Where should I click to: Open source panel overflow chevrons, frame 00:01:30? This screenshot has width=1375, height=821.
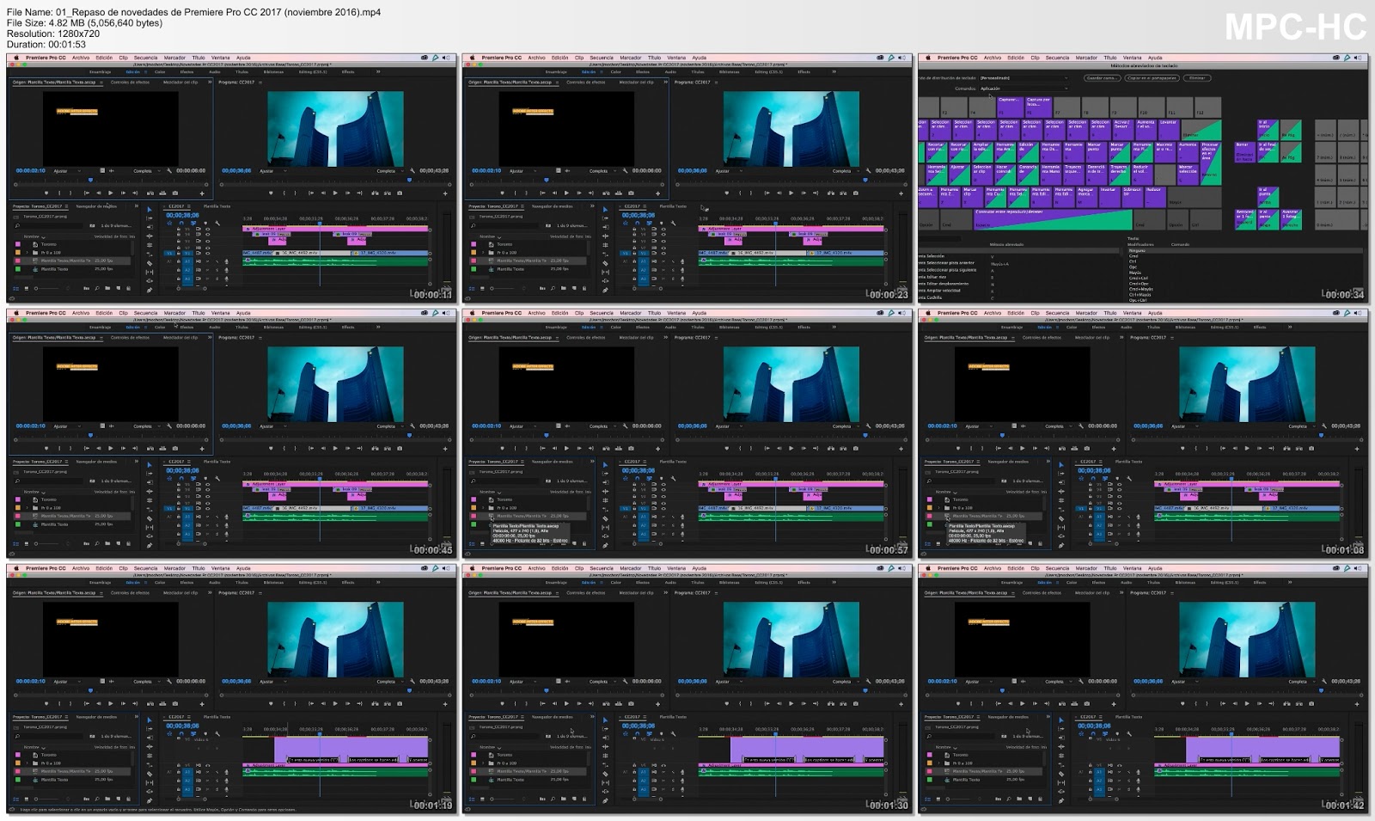point(665,592)
